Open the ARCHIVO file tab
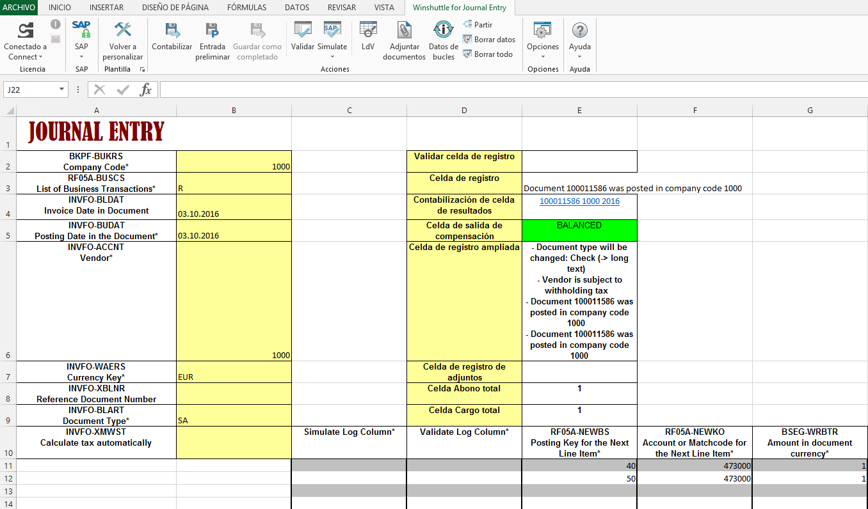The height and width of the screenshot is (509, 868). pyautogui.click(x=19, y=8)
